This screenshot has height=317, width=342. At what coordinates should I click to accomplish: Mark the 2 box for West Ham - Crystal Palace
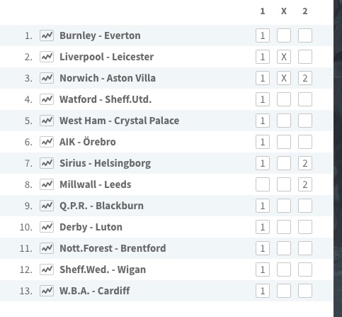coord(305,121)
